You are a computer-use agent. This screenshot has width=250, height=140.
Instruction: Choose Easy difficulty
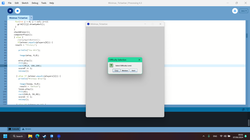pos(116,71)
